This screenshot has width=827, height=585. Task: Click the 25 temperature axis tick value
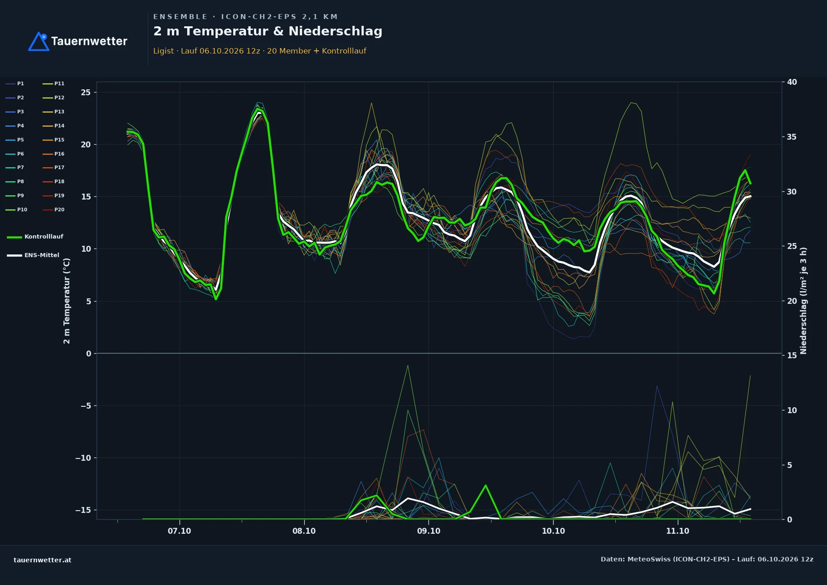point(86,93)
